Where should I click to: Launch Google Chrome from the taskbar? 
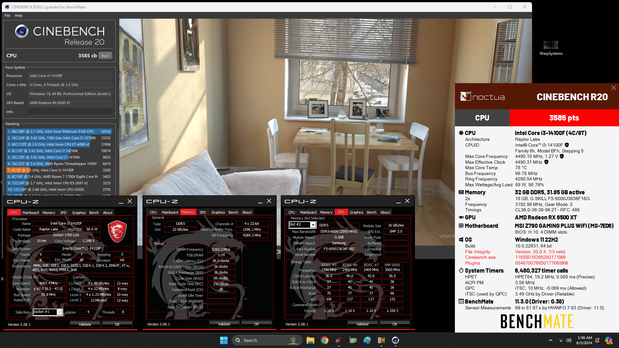(325, 340)
